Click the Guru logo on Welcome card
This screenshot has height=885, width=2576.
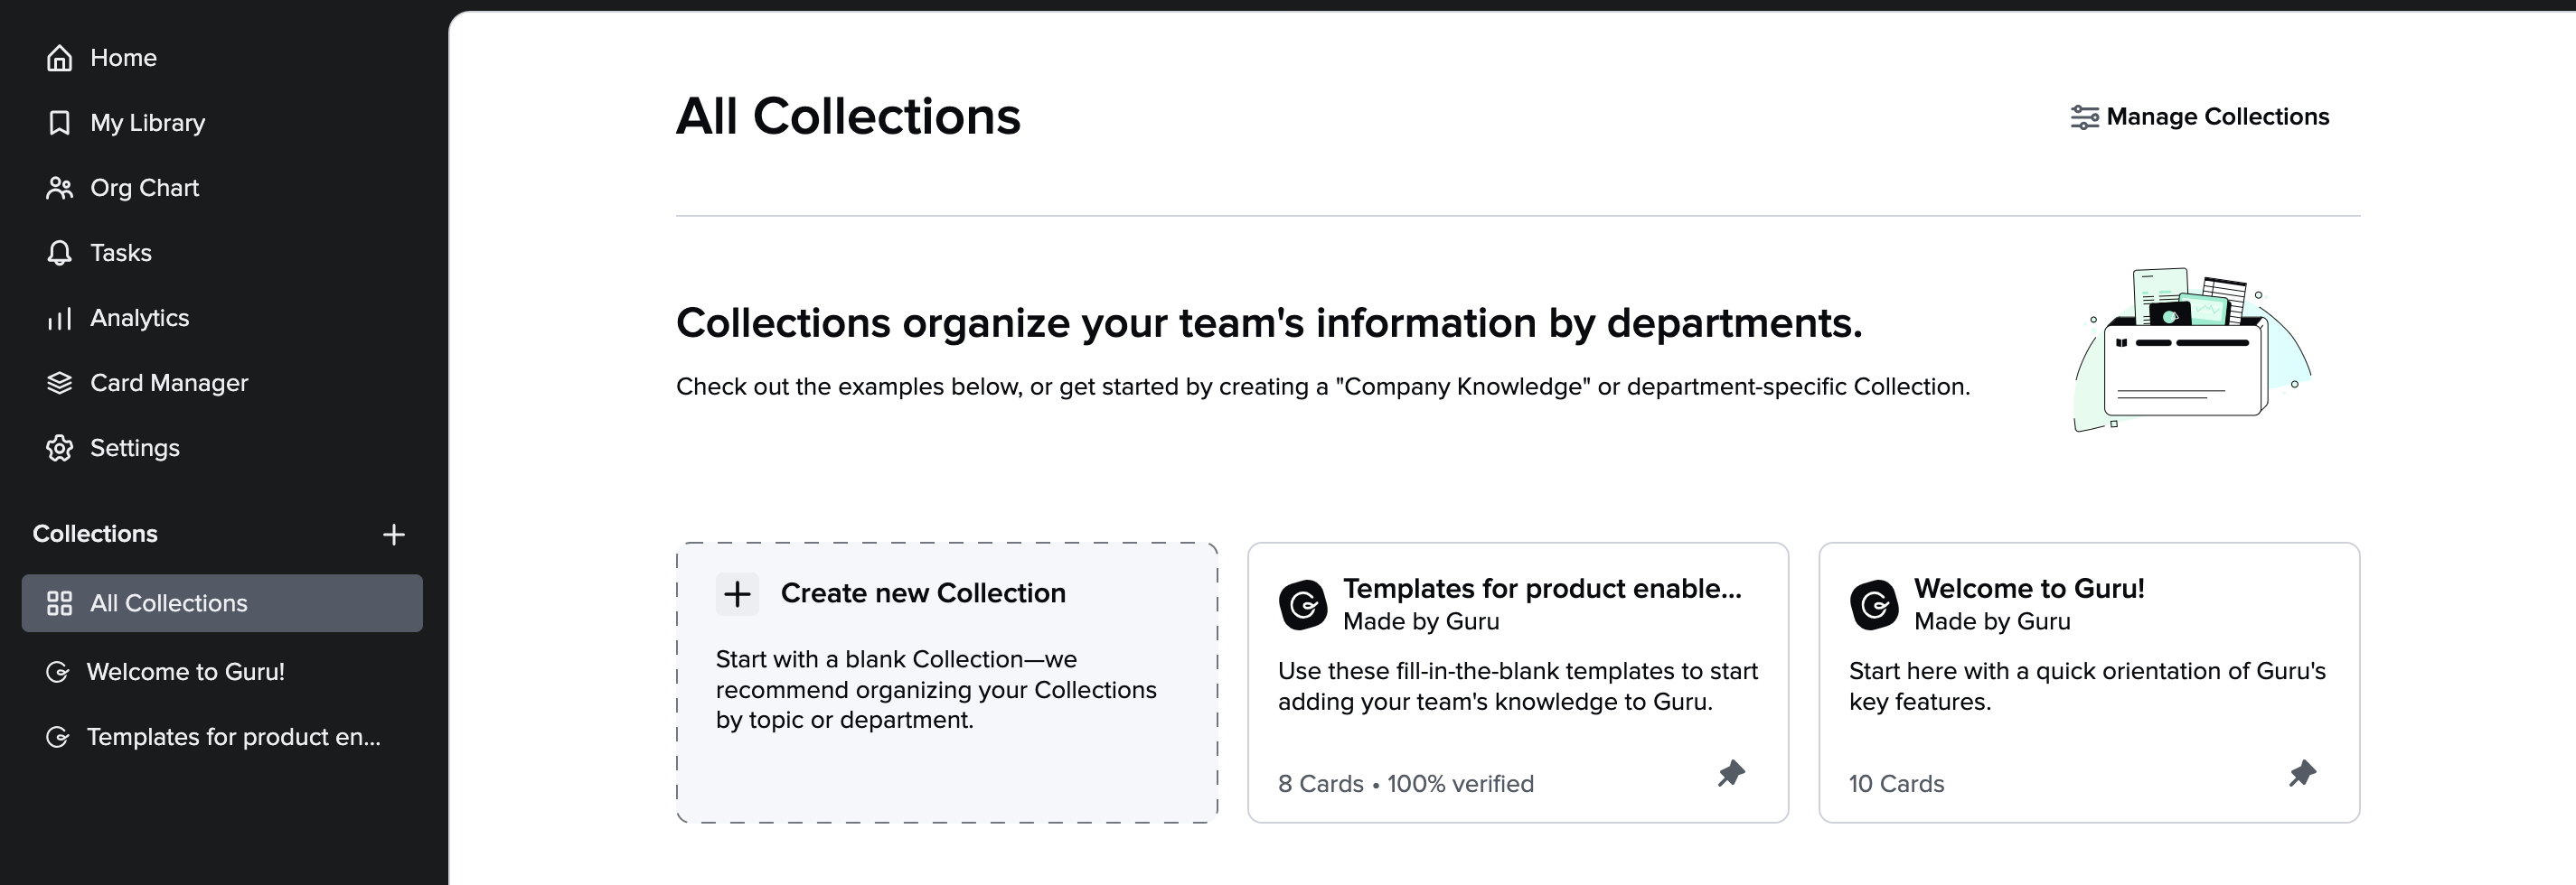(1874, 604)
